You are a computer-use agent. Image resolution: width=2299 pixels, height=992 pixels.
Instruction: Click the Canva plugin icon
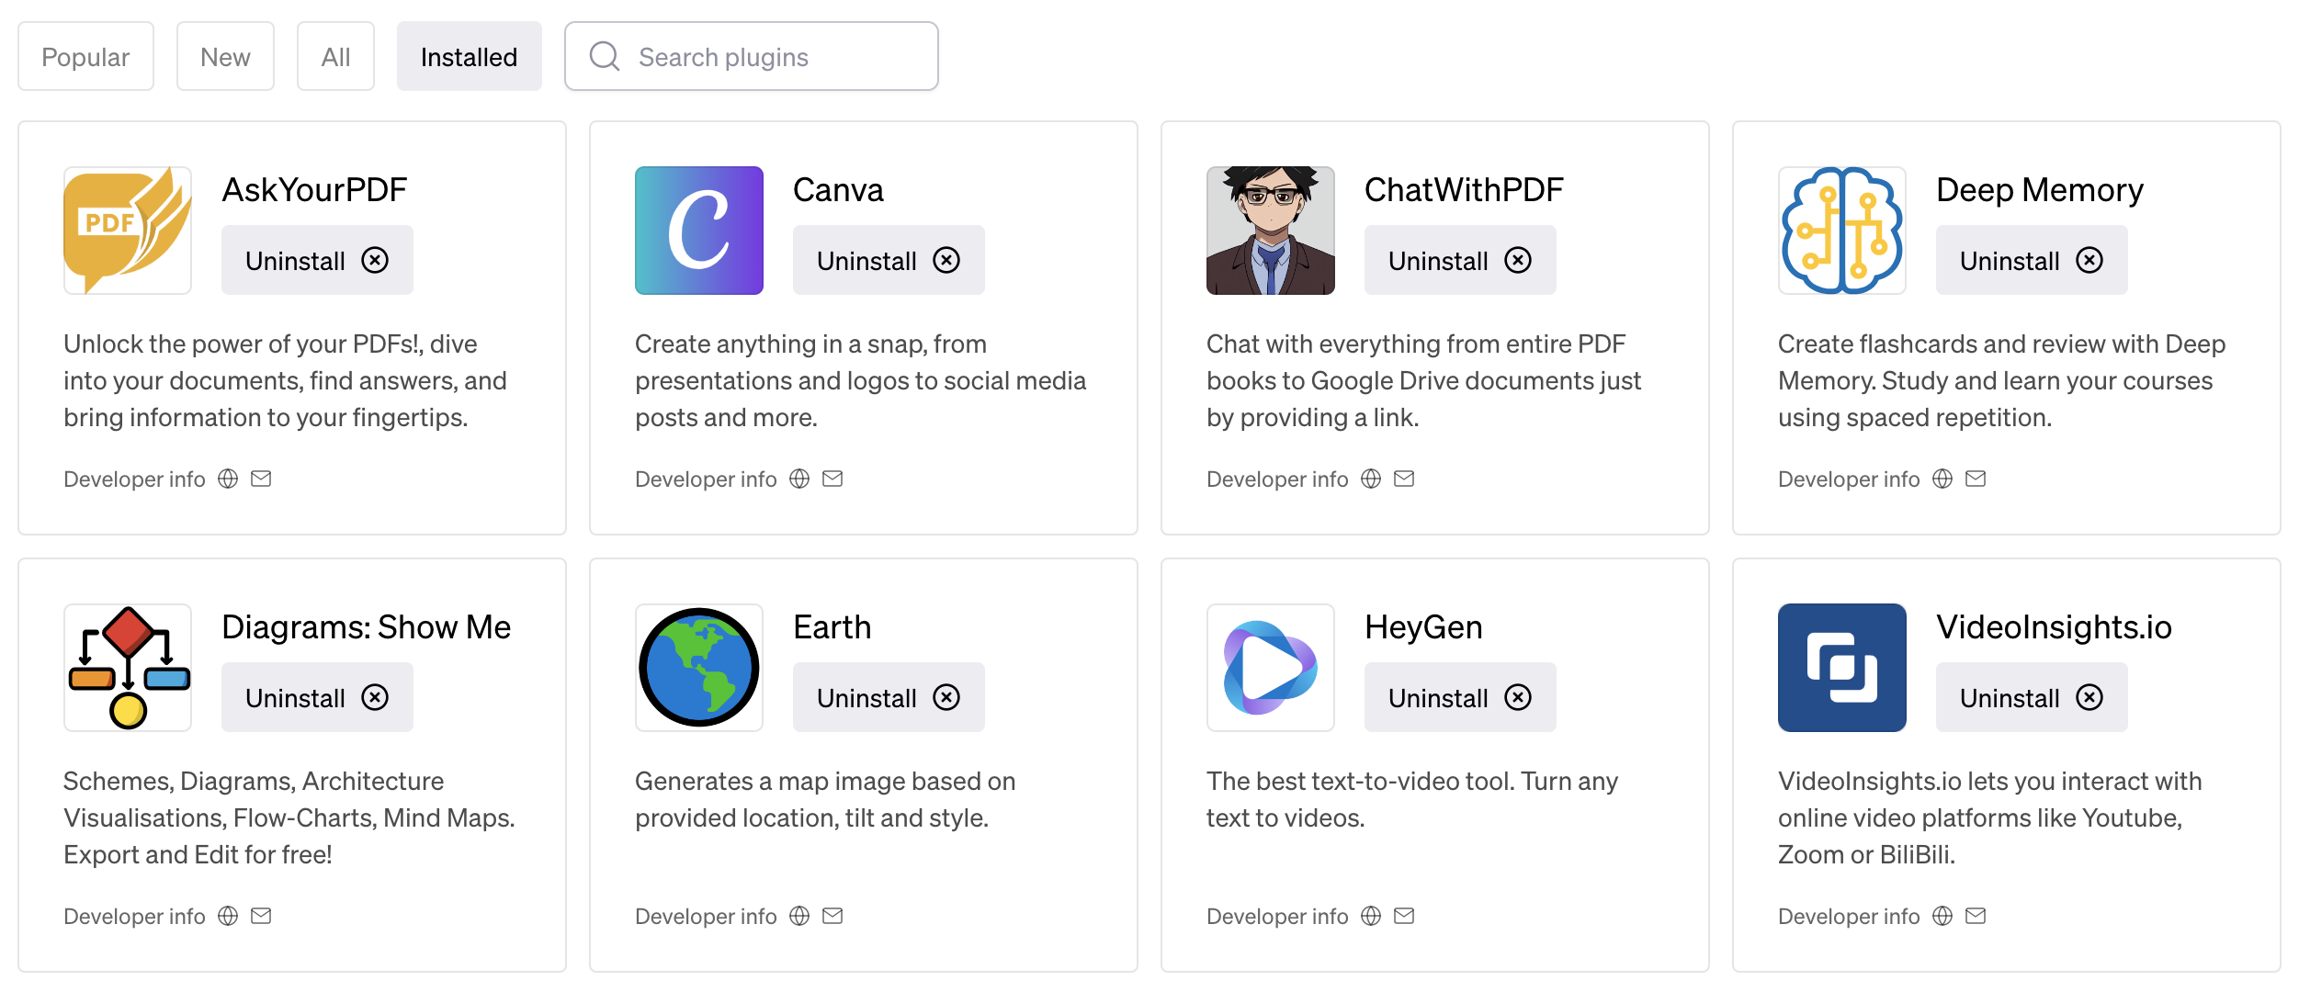[x=698, y=230]
